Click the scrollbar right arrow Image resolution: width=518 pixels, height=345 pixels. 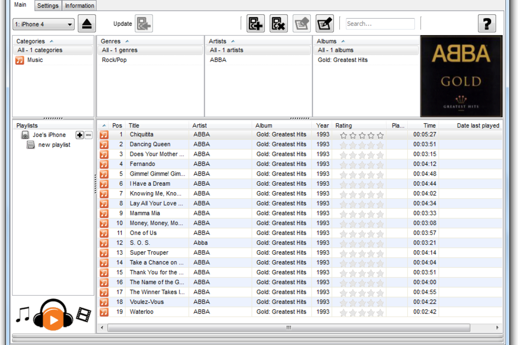[497, 328]
